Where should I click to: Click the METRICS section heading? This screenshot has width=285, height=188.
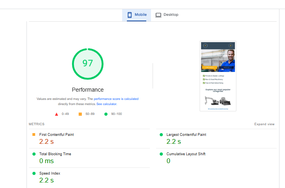(x=36, y=124)
